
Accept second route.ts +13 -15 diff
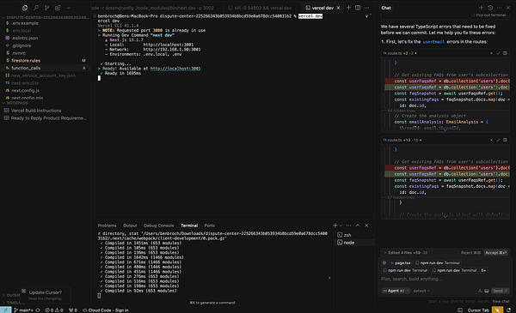tap(498, 140)
